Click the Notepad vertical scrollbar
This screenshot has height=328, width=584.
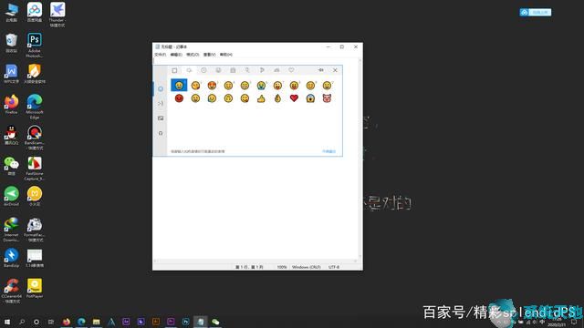pyautogui.click(x=360, y=159)
